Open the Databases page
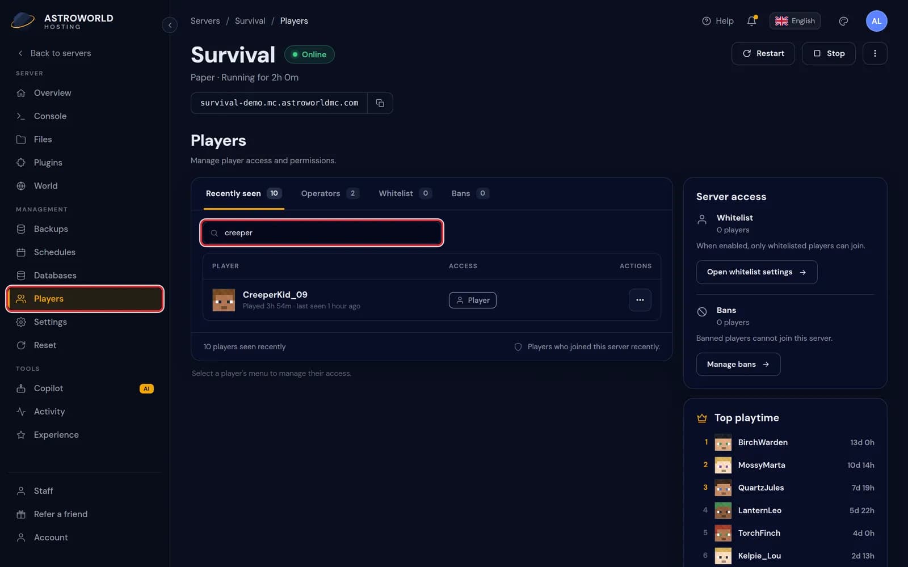 [x=85, y=276]
